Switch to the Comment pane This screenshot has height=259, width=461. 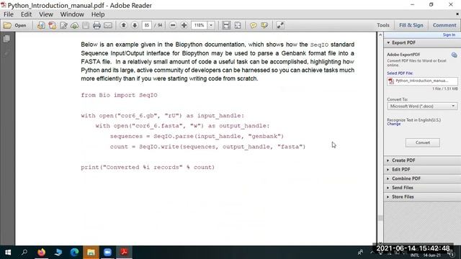click(444, 25)
